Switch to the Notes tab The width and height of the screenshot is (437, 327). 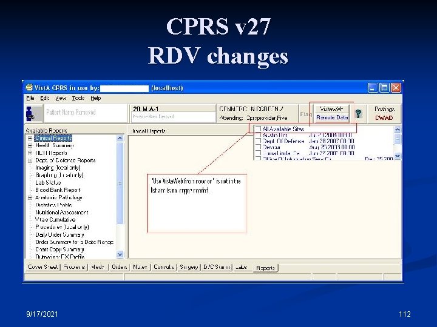(140, 267)
